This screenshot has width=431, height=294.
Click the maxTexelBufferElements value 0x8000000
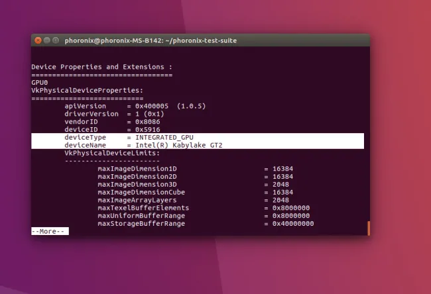tap(291, 208)
